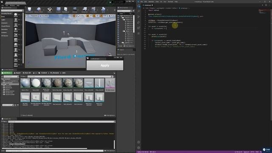Open the Window menu in Unreal Editor
This screenshot has height=153, width=272.
[12, 6]
